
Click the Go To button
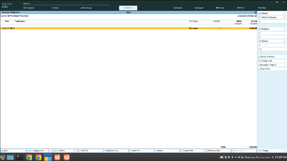click(x=128, y=8)
